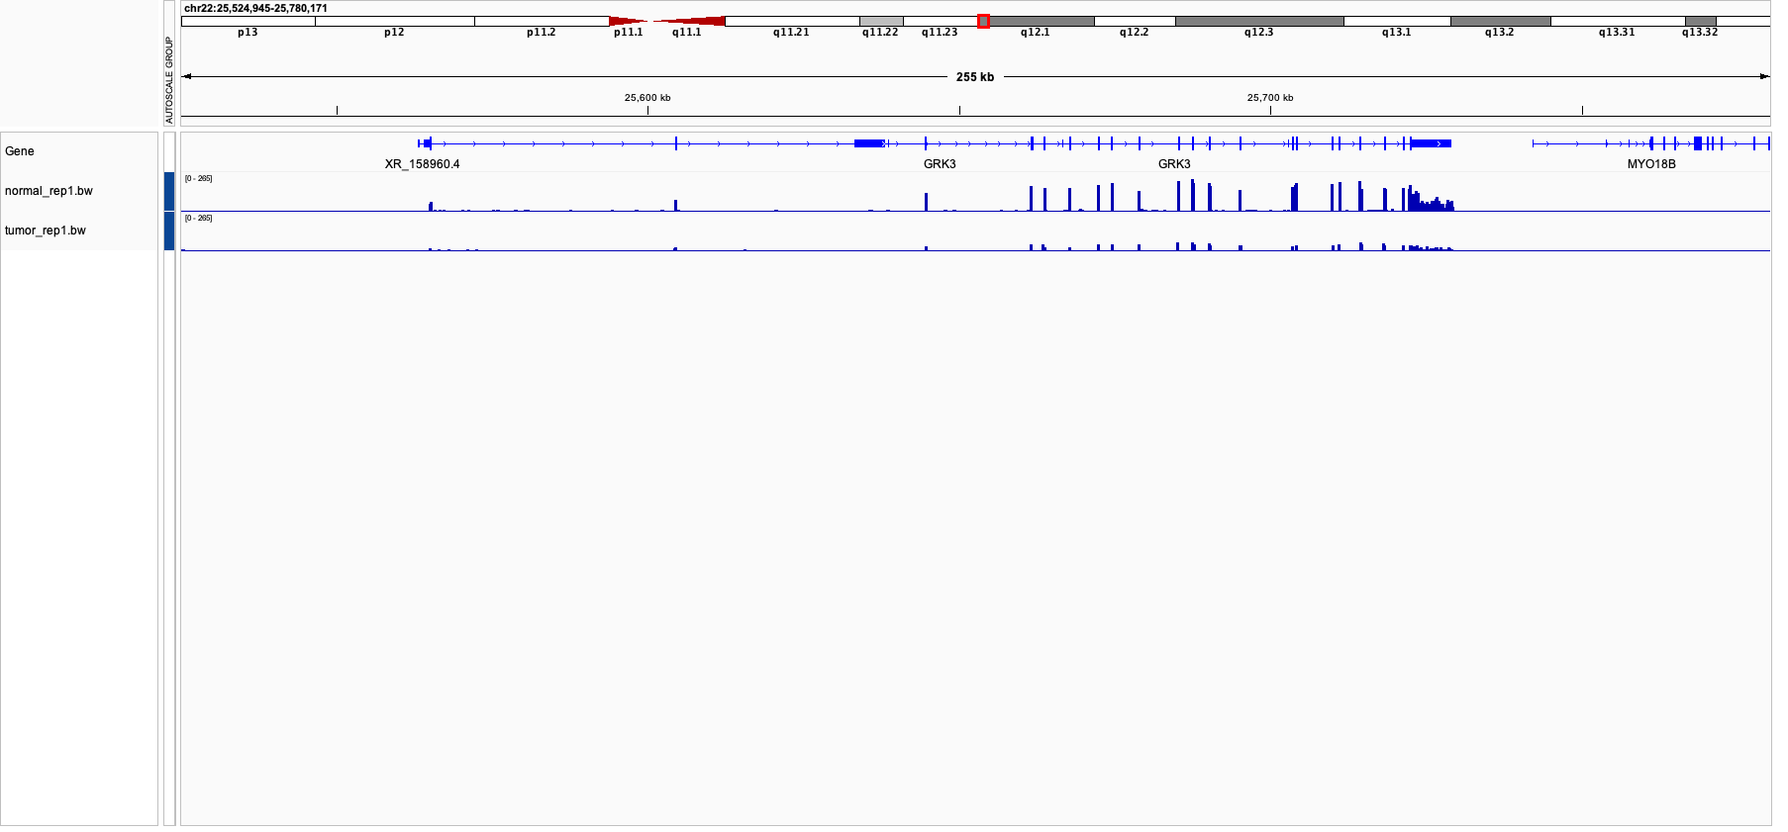Click the 25,700 kb ruler tick mark
1788x832 pixels.
tap(1270, 110)
